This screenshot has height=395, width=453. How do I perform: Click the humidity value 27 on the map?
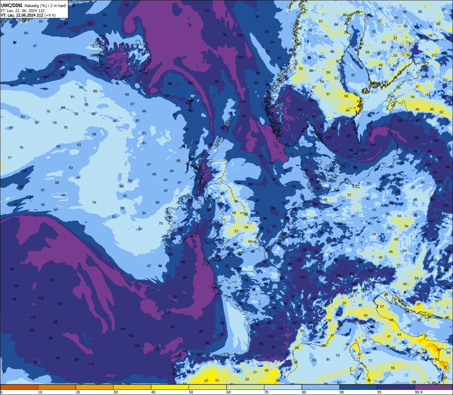click(418, 304)
